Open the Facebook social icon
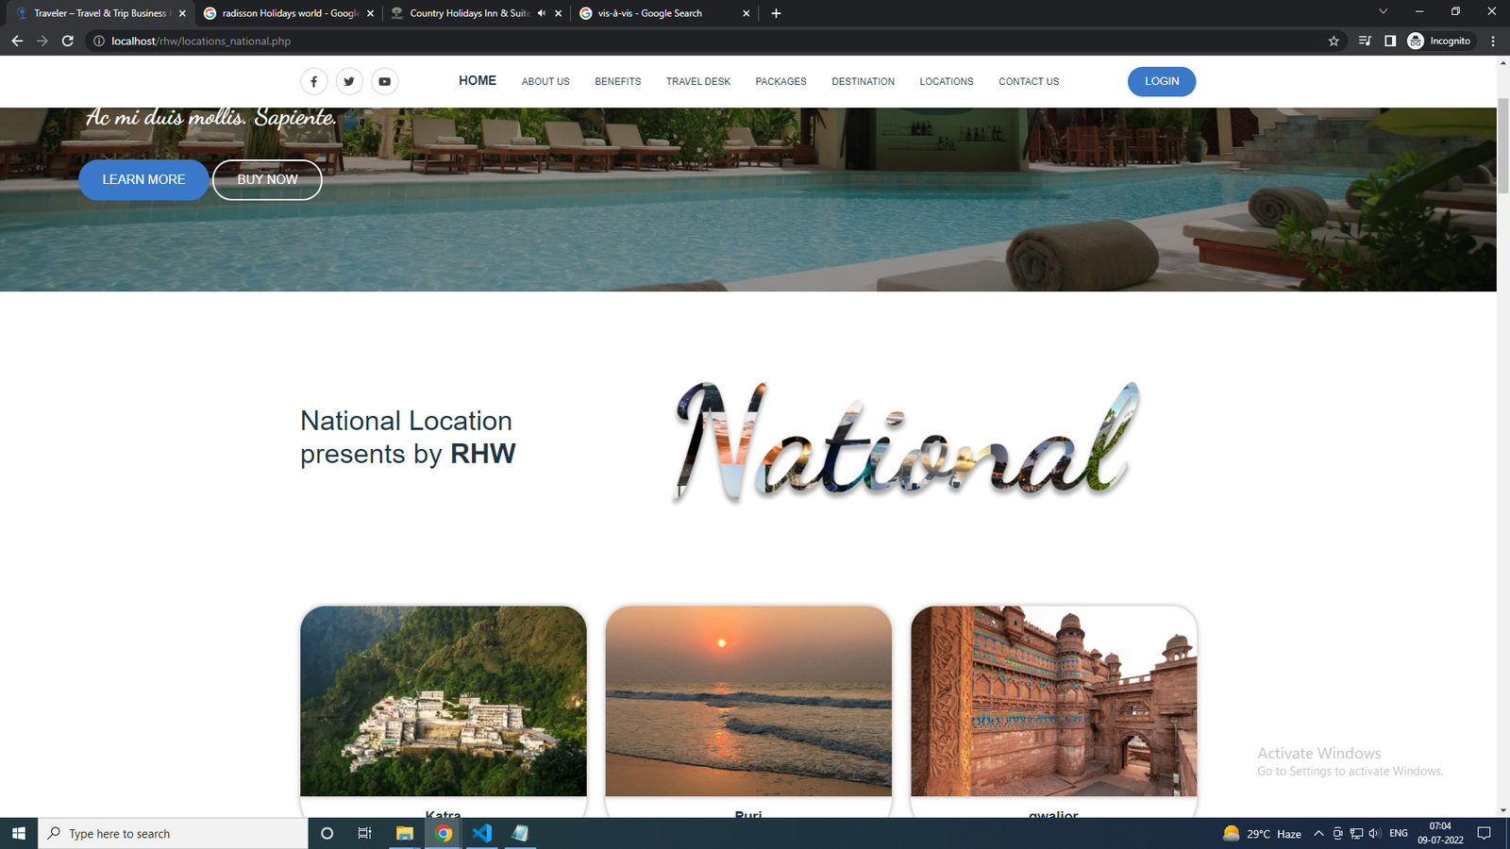 [314, 82]
